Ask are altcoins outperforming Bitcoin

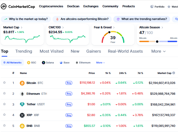82,19
